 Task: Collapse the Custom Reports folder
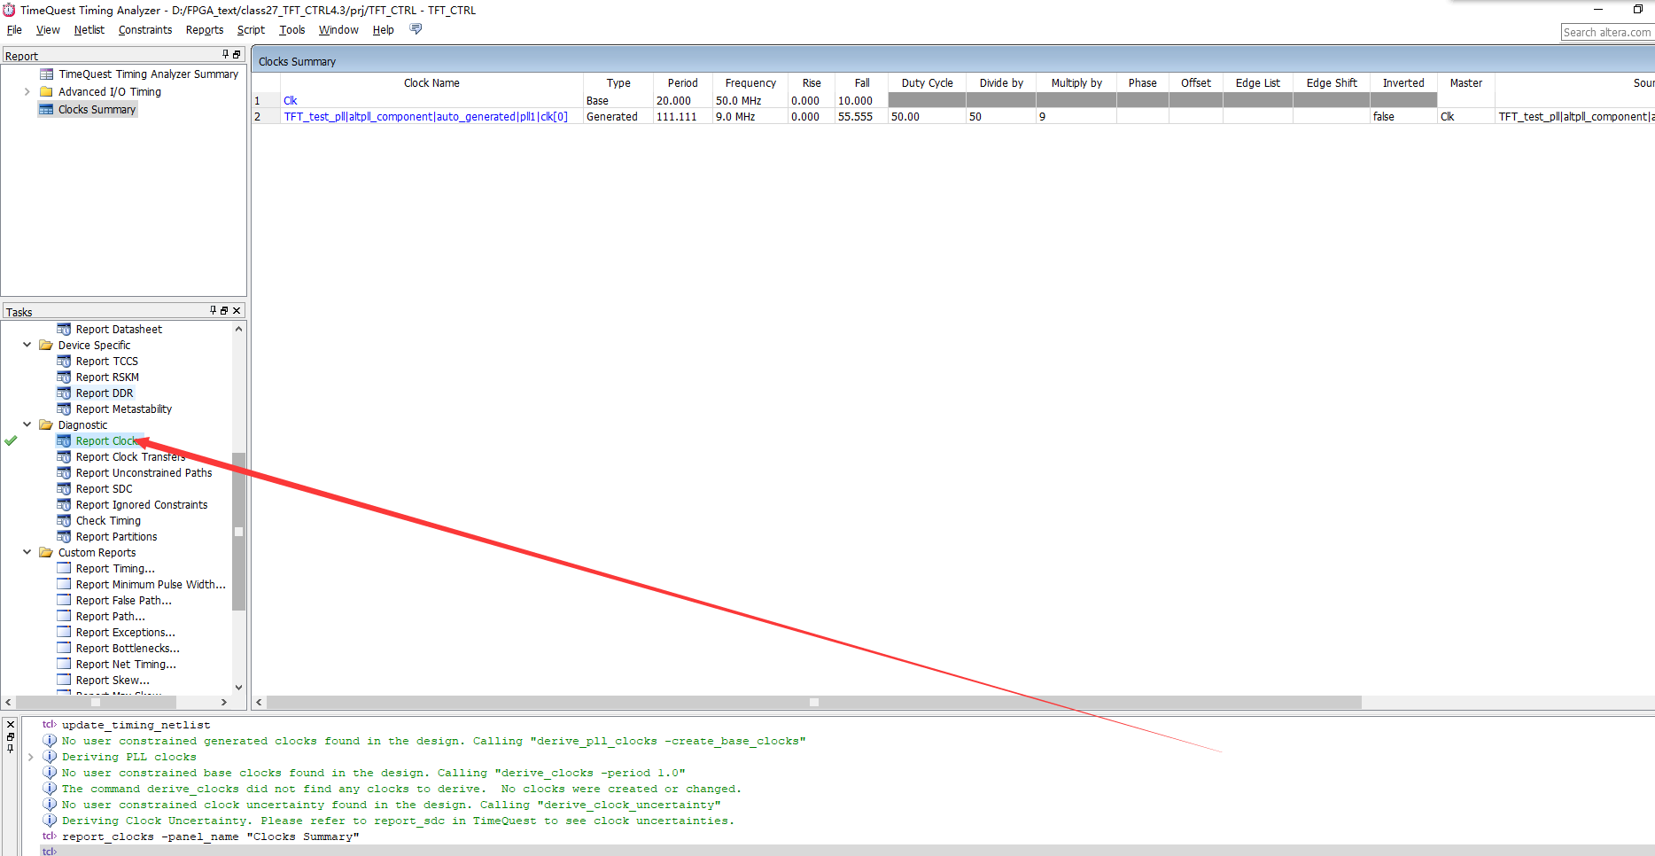tap(27, 553)
